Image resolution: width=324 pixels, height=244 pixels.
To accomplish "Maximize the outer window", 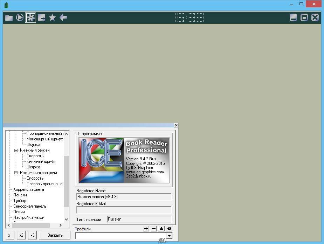I will tap(301, 4).
